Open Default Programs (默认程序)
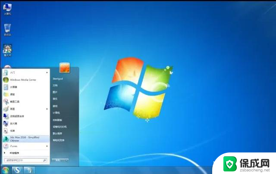This screenshot has width=276, height=174. pos(57,134)
